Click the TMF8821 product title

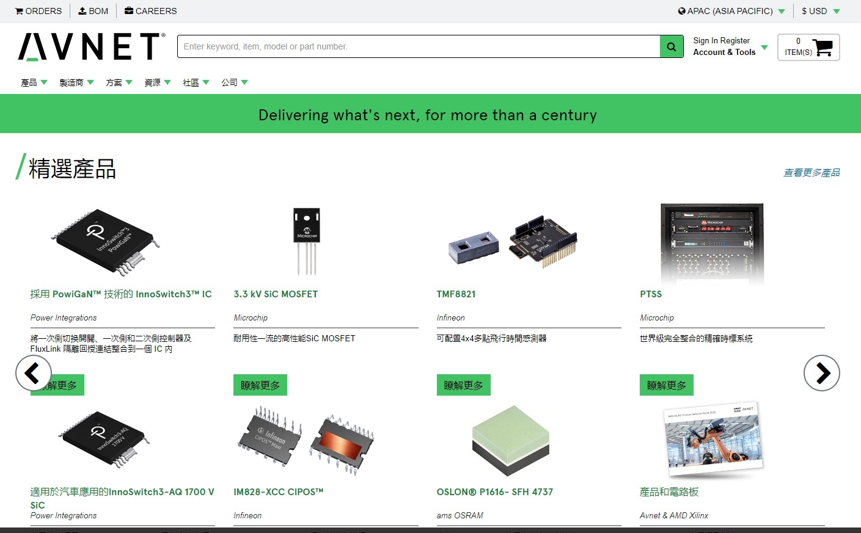pyautogui.click(x=456, y=294)
